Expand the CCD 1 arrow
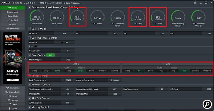Screen dimensions: 214x111 (x=164, y=64)
